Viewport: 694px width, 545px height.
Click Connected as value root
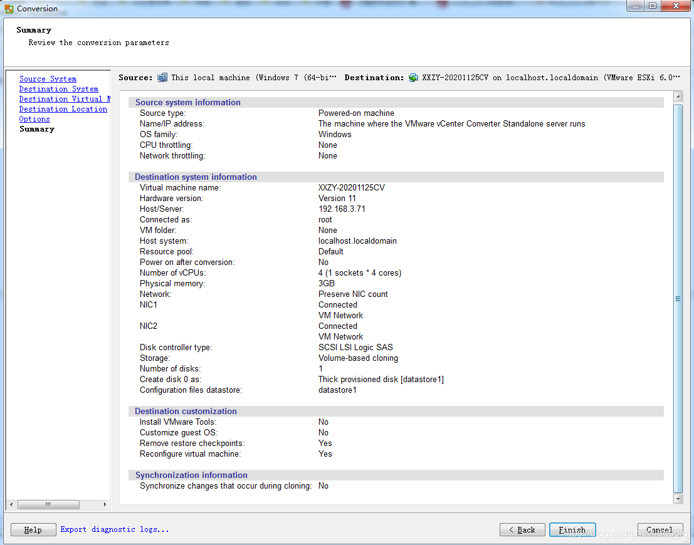(325, 219)
